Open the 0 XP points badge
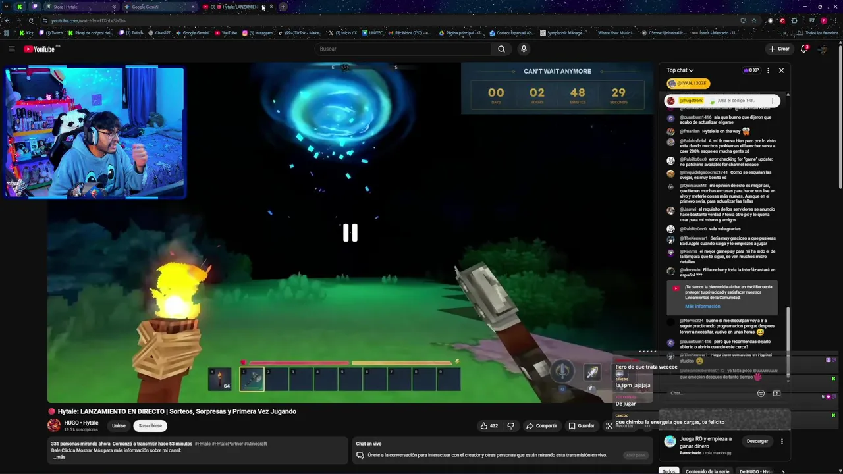Viewport: 843px width, 474px height. click(751, 70)
